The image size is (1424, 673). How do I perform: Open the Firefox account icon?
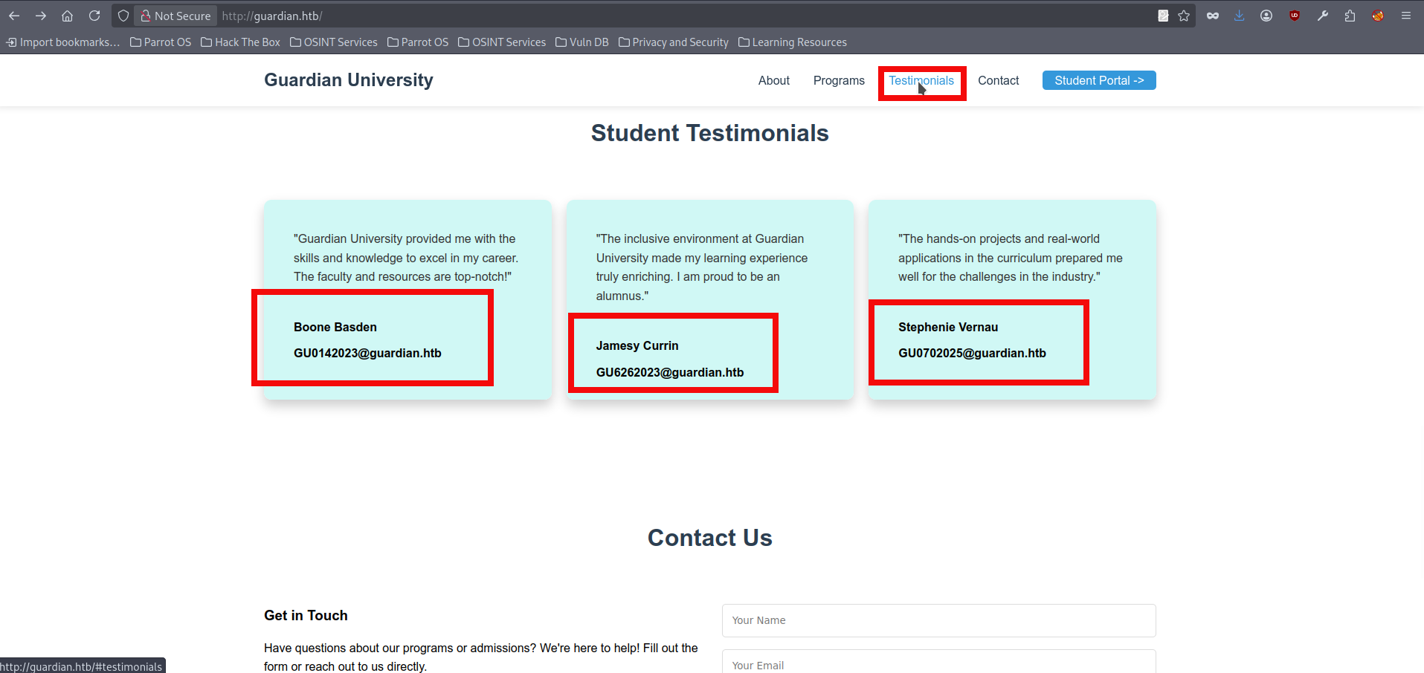tap(1266, 16)
